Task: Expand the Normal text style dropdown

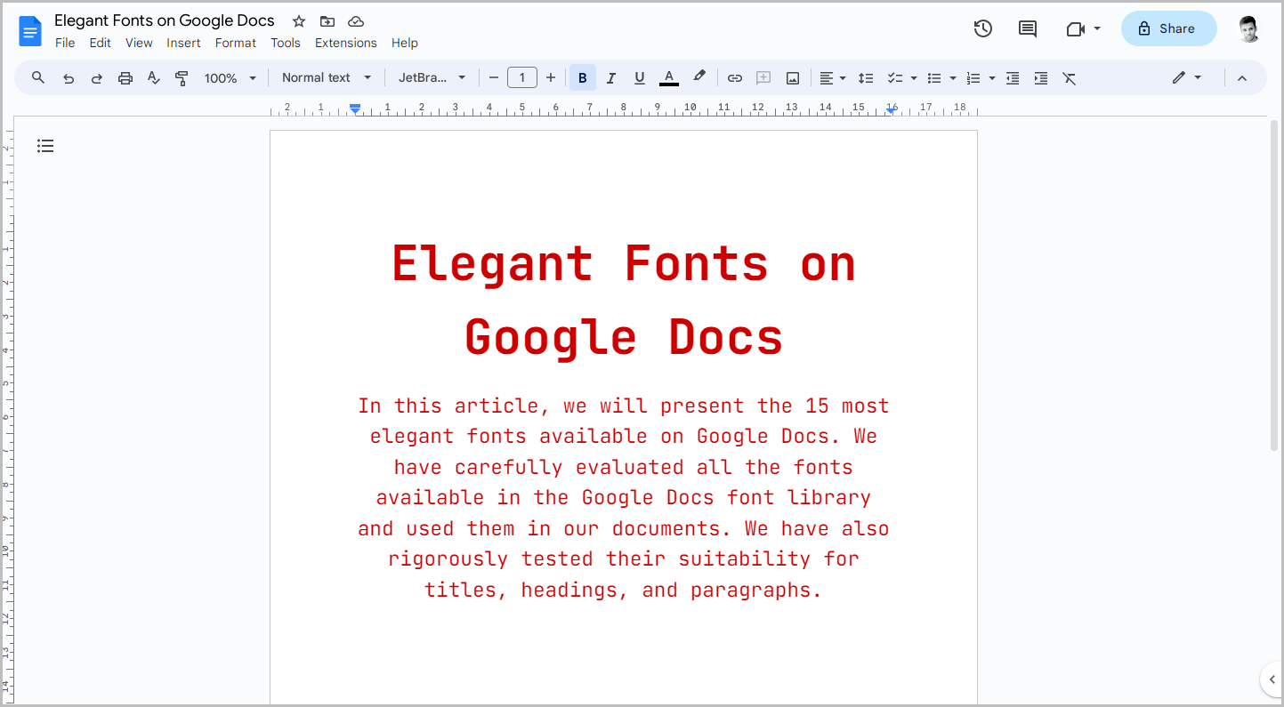Action: (326, 77)
